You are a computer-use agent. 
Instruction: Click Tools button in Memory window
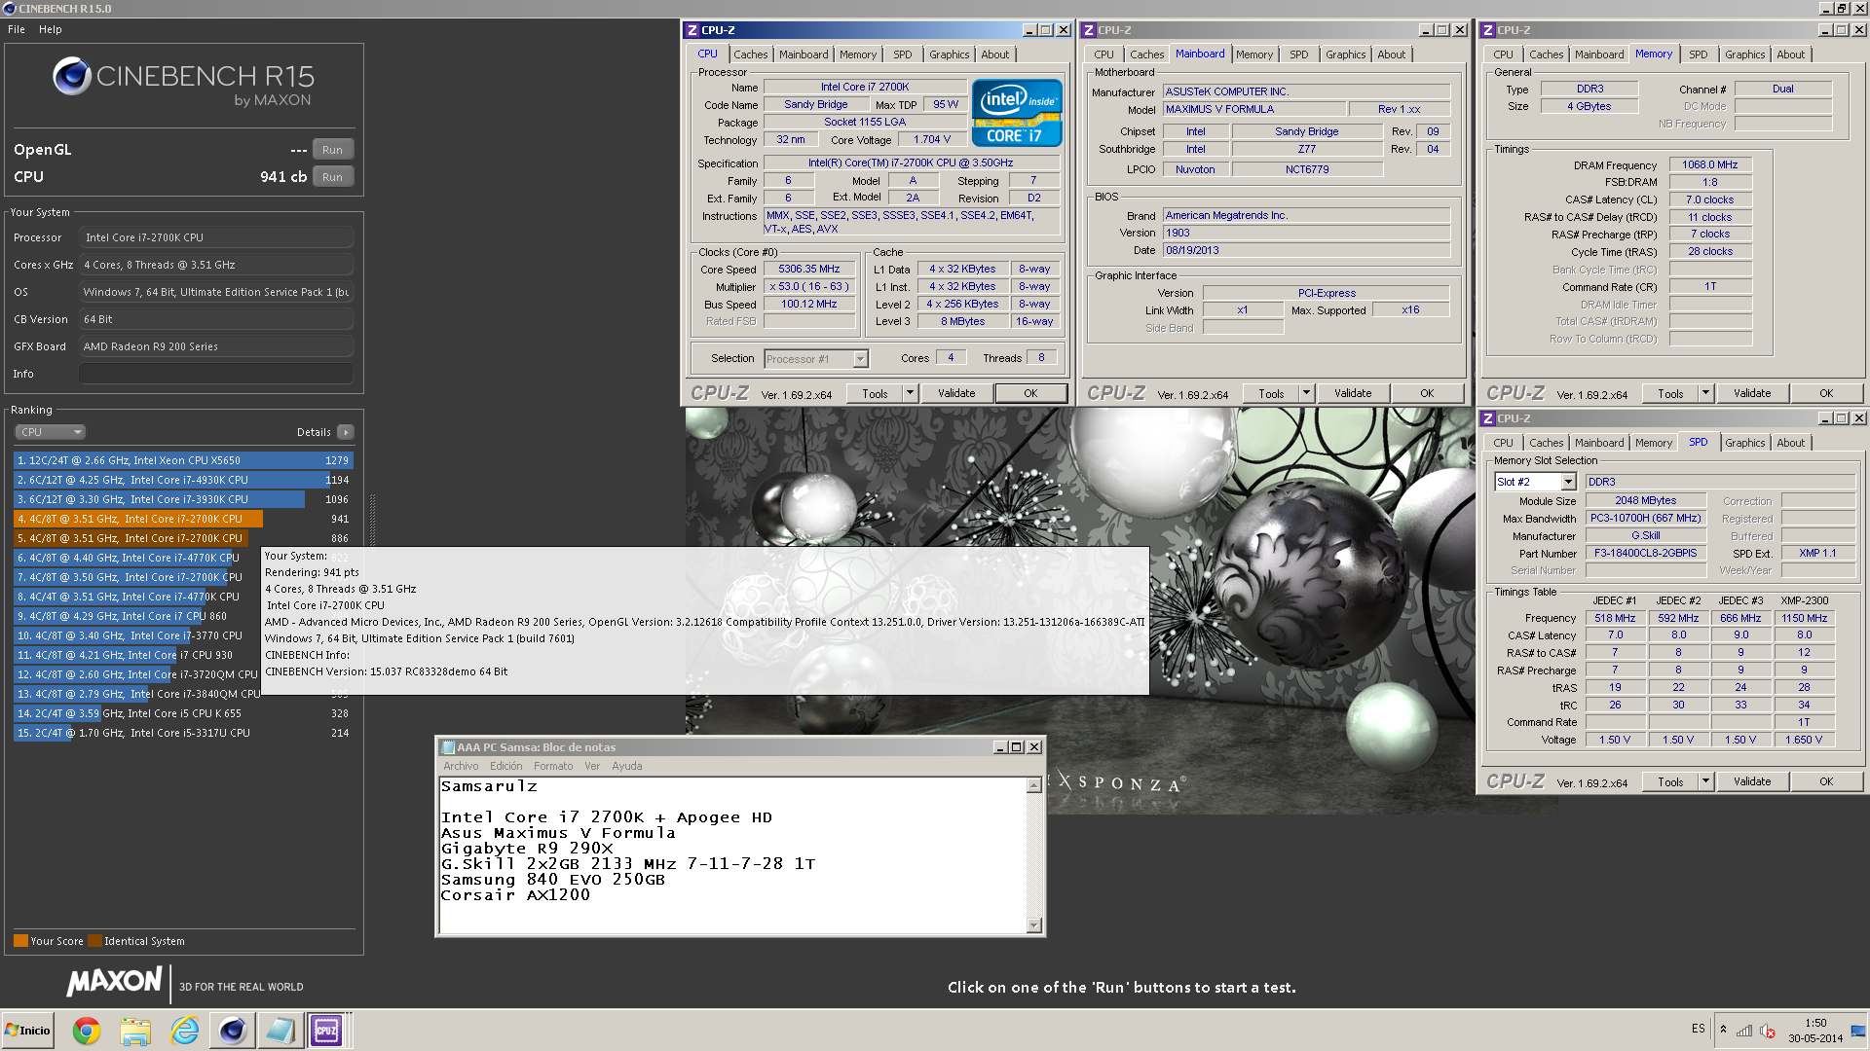[x=1670, y=393]
